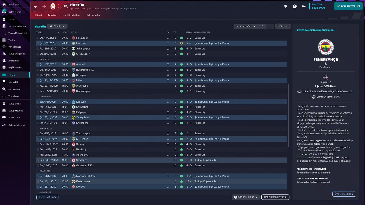The height and width of the screenshot is (205, 365).
Task: Open the Filtre dropdown
Action: pyautogui.click(x=283, y=26)
